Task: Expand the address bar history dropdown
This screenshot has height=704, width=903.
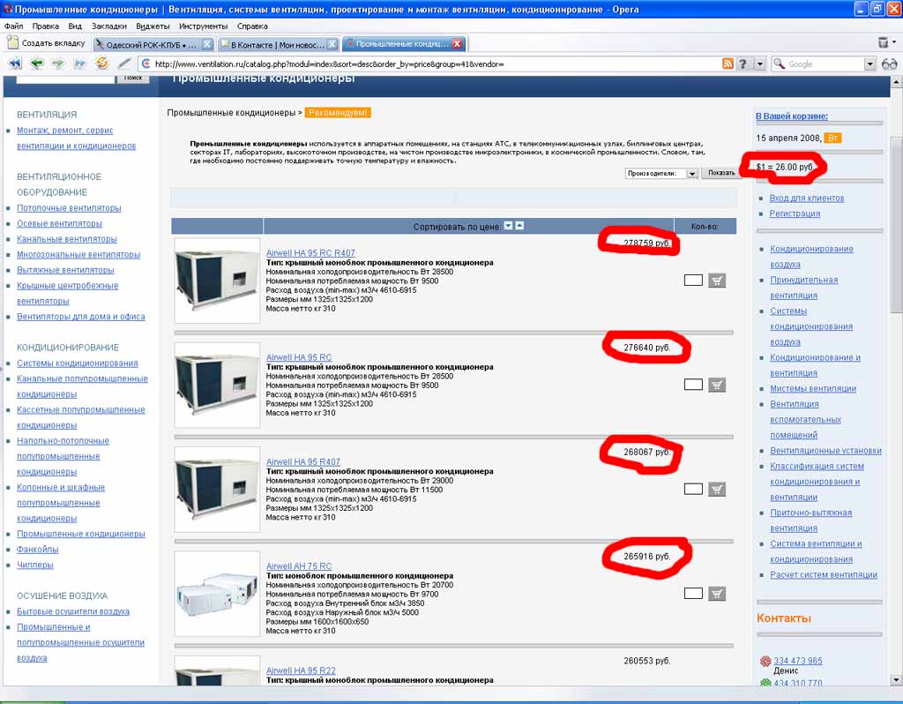Action: tap(759, 64)
